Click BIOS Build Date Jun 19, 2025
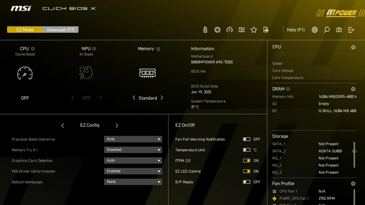 [201, 92]
